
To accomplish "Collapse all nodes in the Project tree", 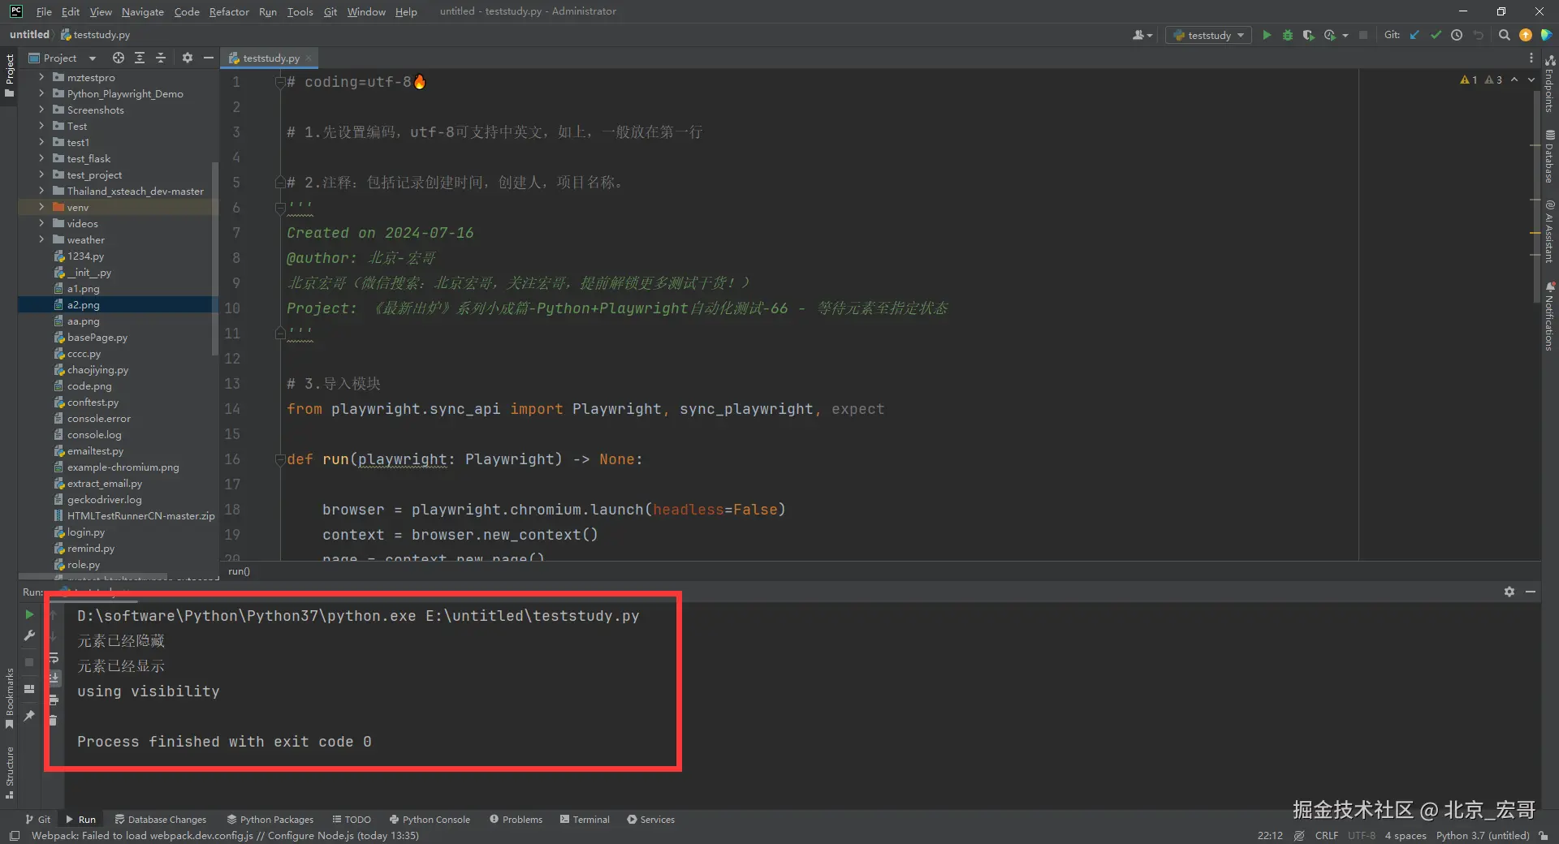I will [x=161, y=58].
